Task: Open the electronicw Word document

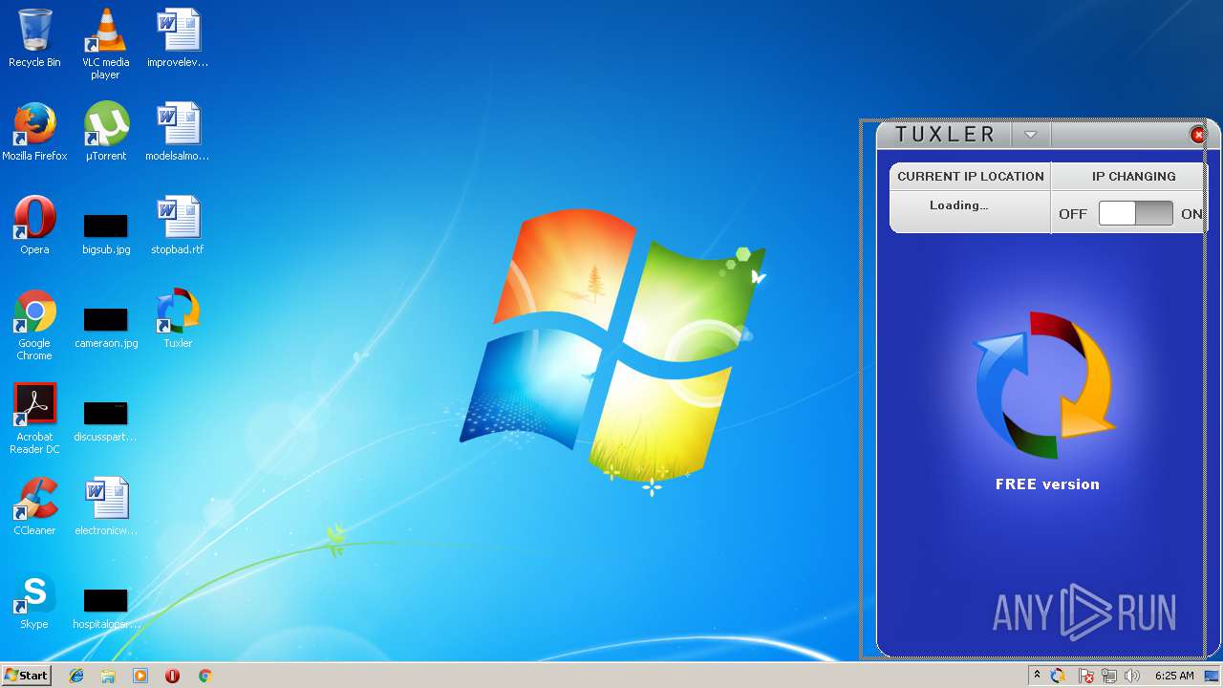Action: pos(105,506)
